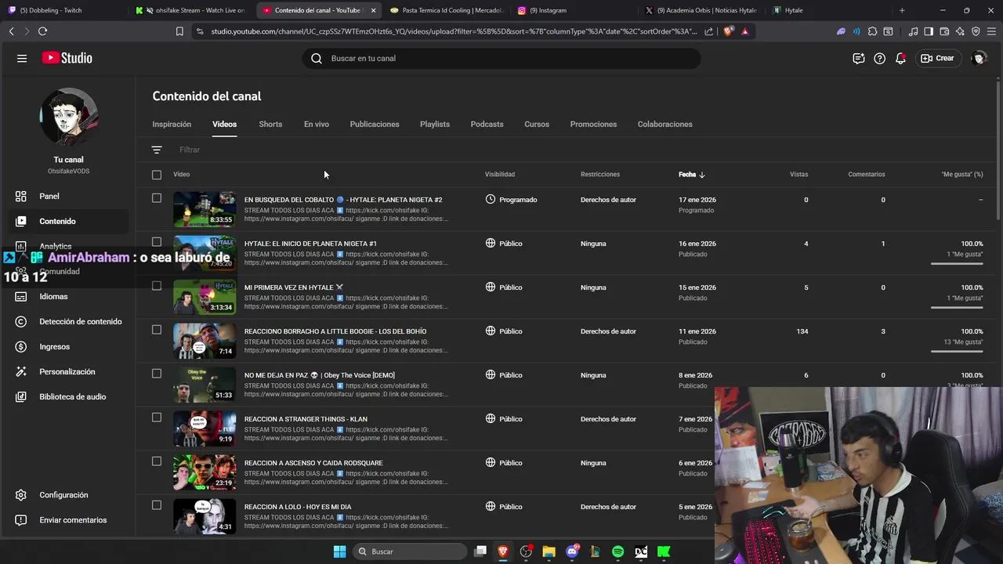1003x564 pixels.
Task: Switch to the Promociones tab
Action: 593,124
